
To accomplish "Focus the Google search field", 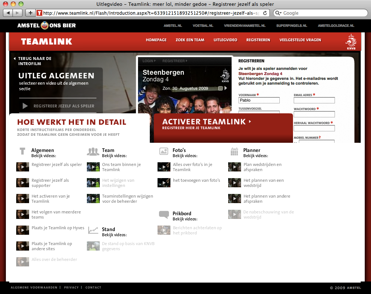I will pos(320,13).
